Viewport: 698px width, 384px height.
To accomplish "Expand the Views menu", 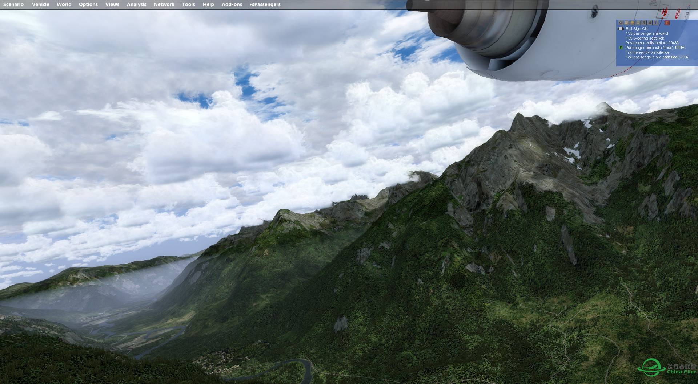I will pos(112,4).
